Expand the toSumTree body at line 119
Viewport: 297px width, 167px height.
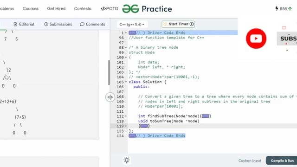(126, 126)
